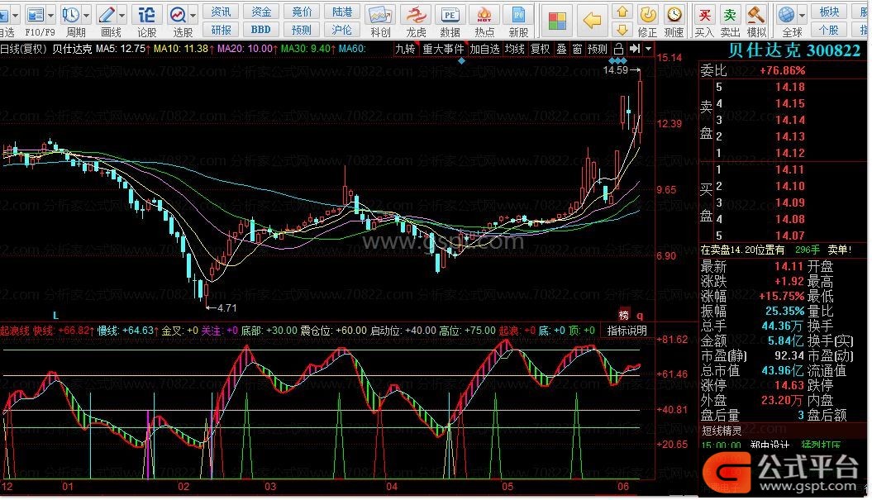Open the 模拟 simulated trading gavel icon

[755, 14]
